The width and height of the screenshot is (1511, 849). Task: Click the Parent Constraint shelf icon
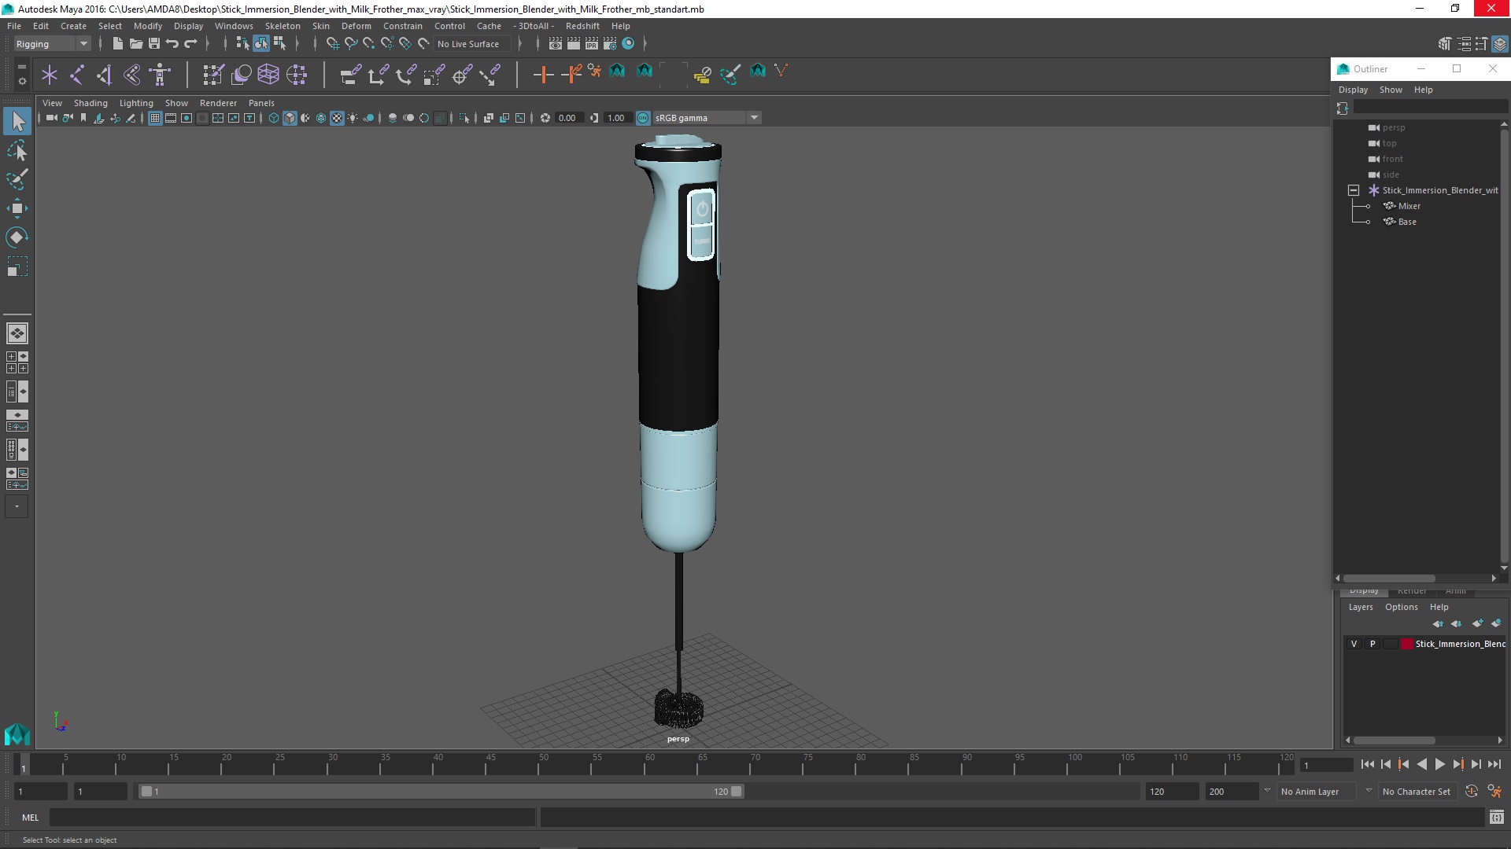point(350,75)
